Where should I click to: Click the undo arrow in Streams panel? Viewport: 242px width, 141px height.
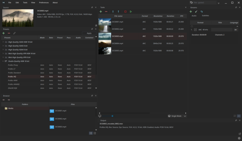pyautogui.click(x=202, y=12)
